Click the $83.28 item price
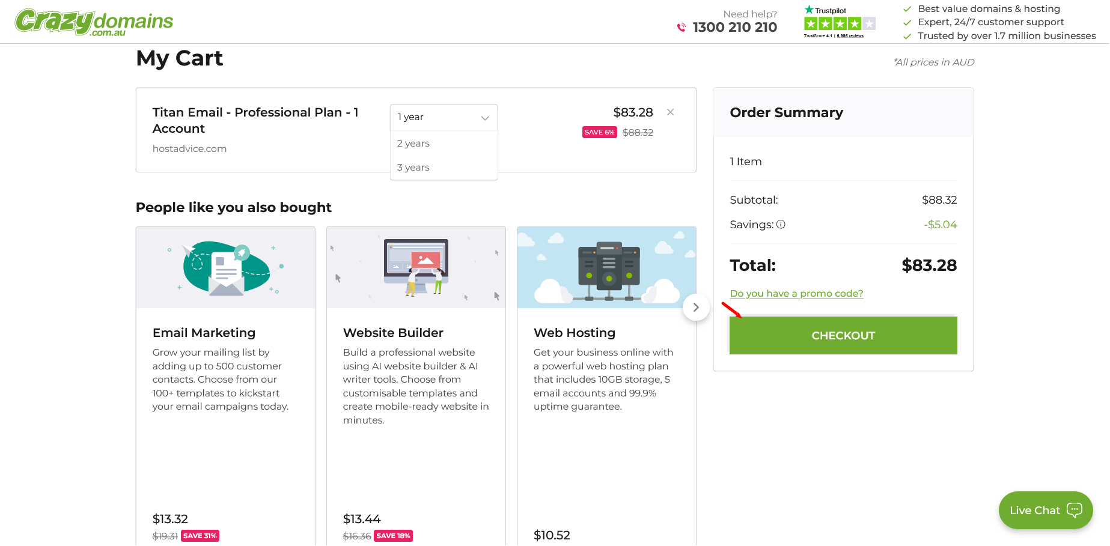 point(633,112)
